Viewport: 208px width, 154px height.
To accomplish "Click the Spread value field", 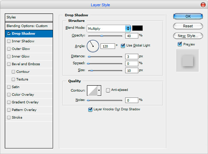I will (132, 63).
